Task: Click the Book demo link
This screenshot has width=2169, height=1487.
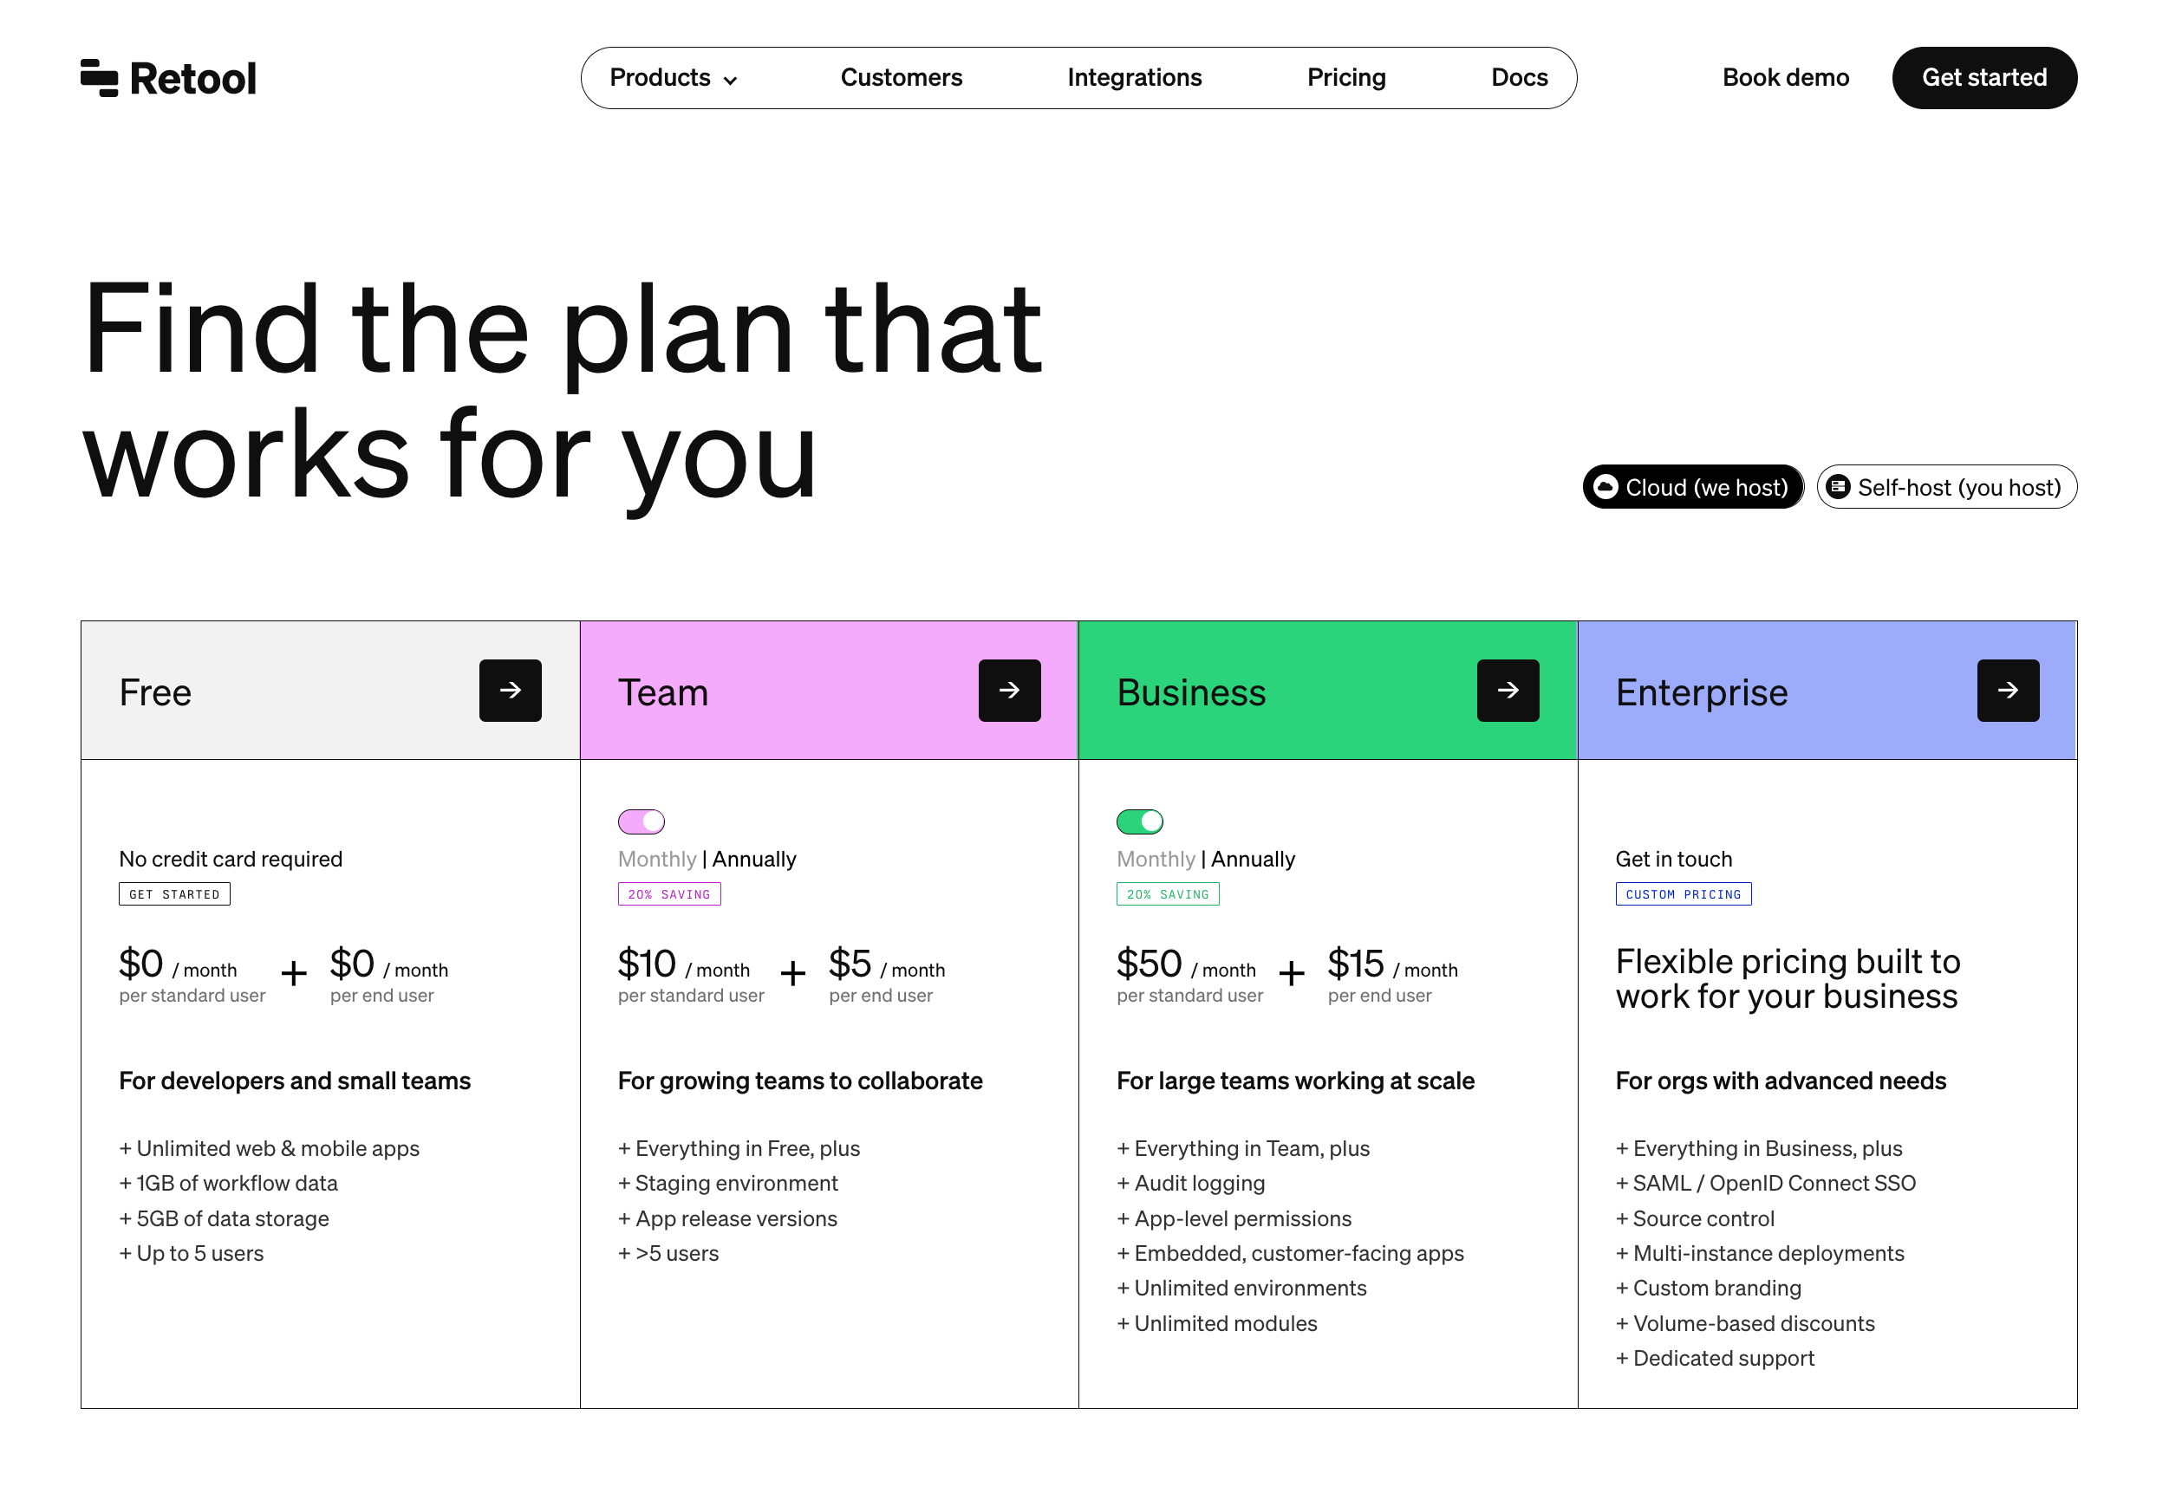Action: (x=1784, y=77)
